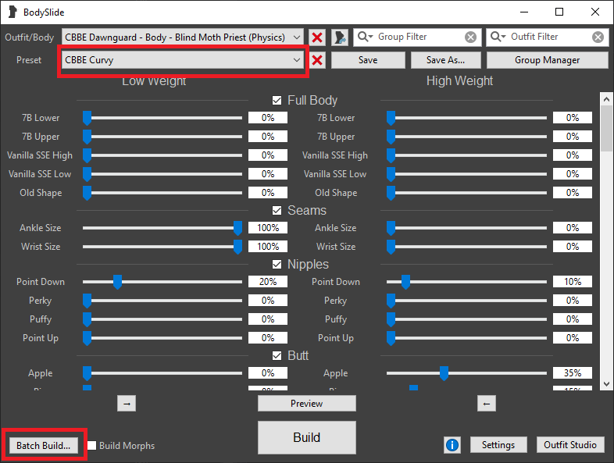This screenshot has width=614, height=463.
Task: Copy low weight to high with right arrow
Action: coord(127,404)
